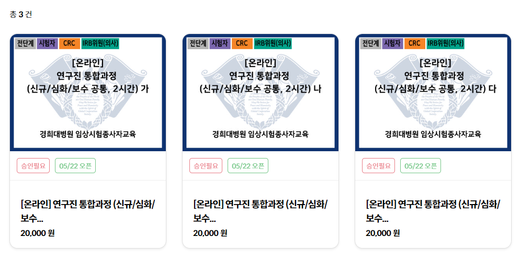520x259 pixels.
Task: Click the 20,000 원 price on first card
Action: tap(38, 233)
